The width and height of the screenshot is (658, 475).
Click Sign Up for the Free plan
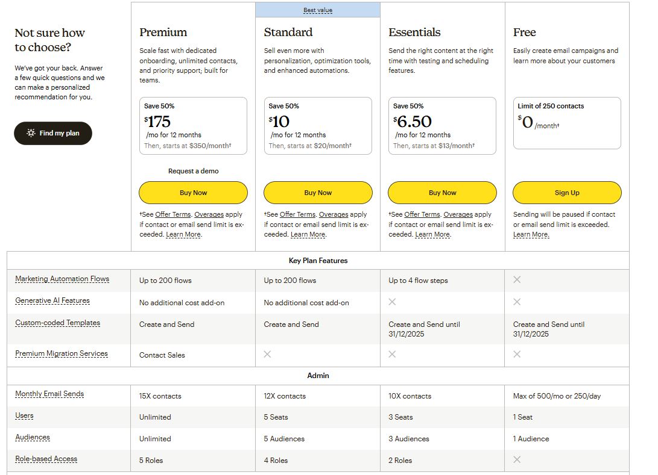pyautogui.click(x=567, y=192)
